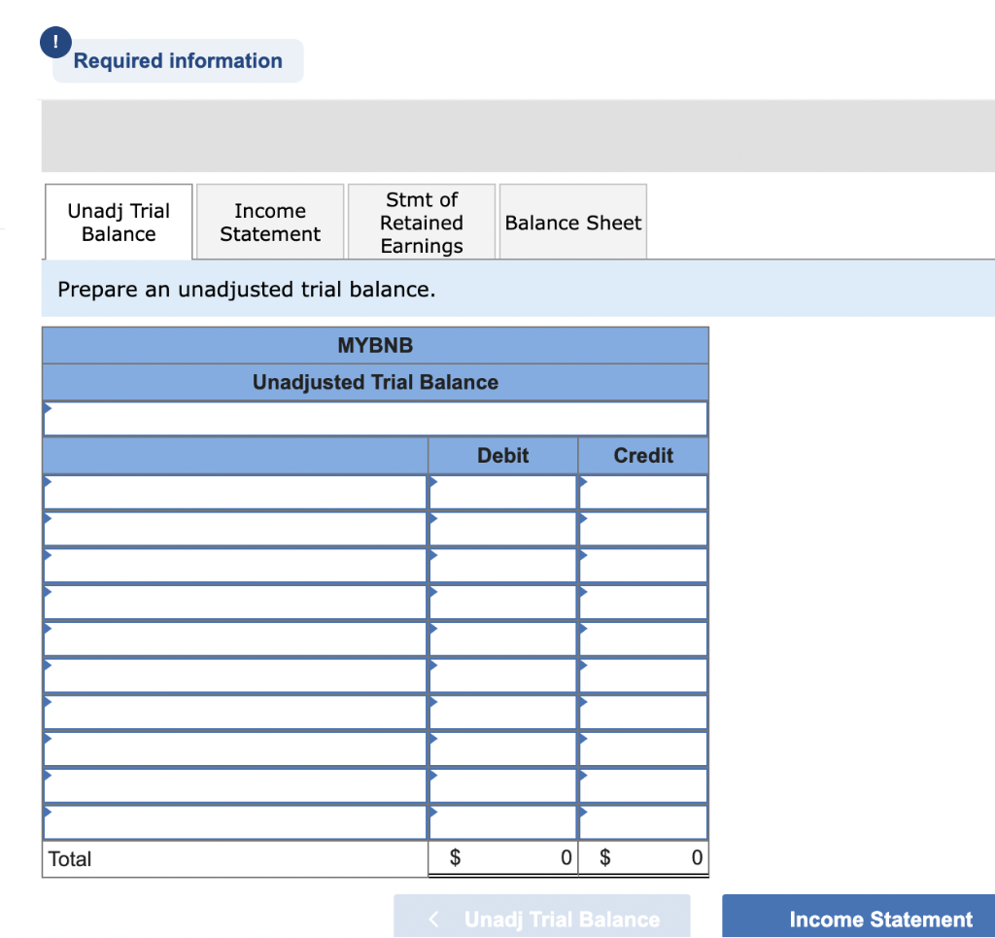Open the date dropdown under Unadjusted Trial Balance

click(x=375, y=419)
